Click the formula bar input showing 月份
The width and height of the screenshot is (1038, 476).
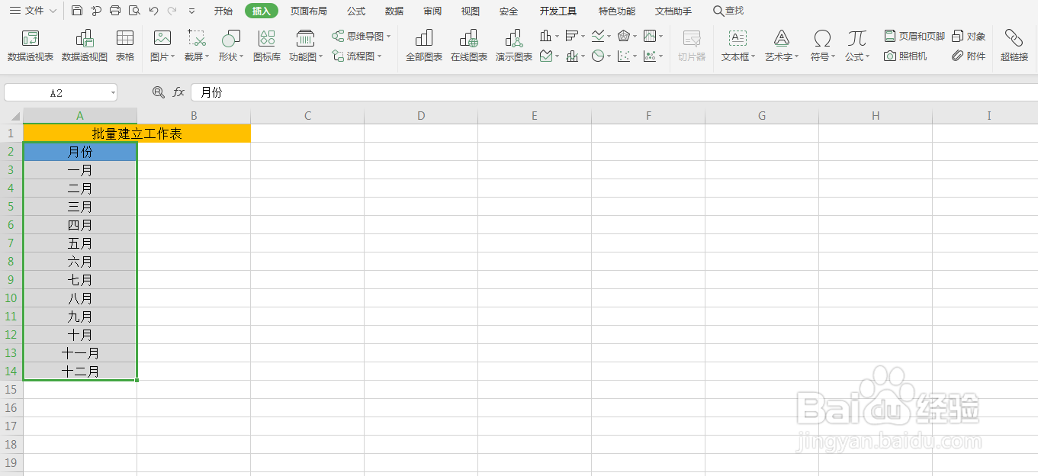click(614, 92)
